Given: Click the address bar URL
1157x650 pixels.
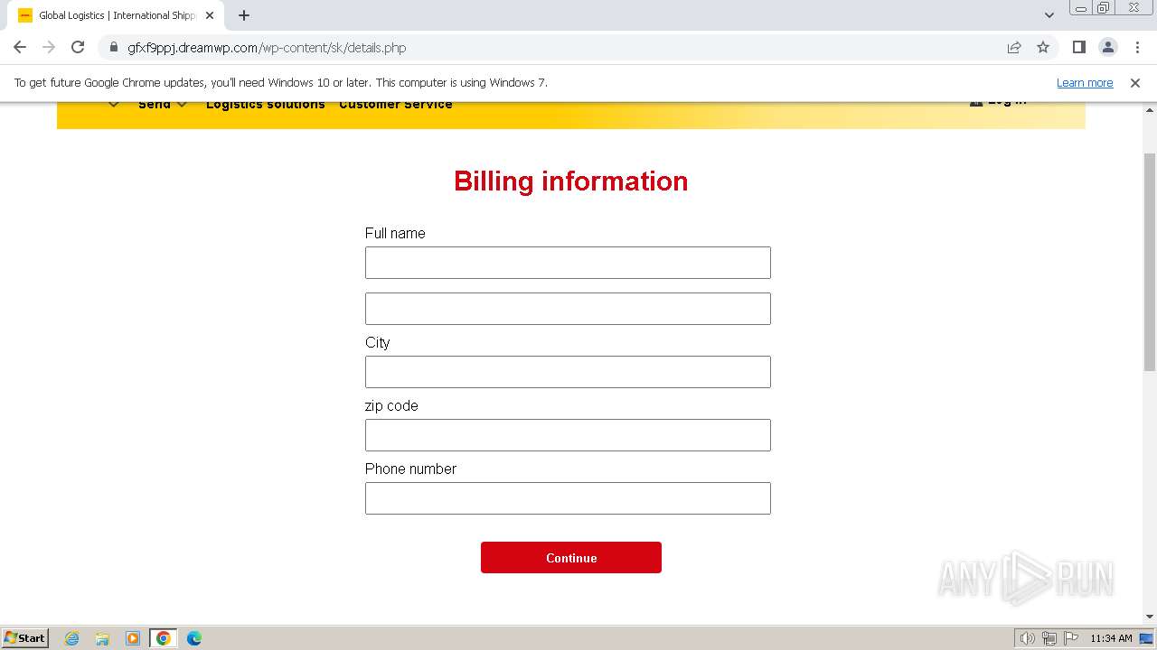Looking at the screenshot, I should 267,48.
